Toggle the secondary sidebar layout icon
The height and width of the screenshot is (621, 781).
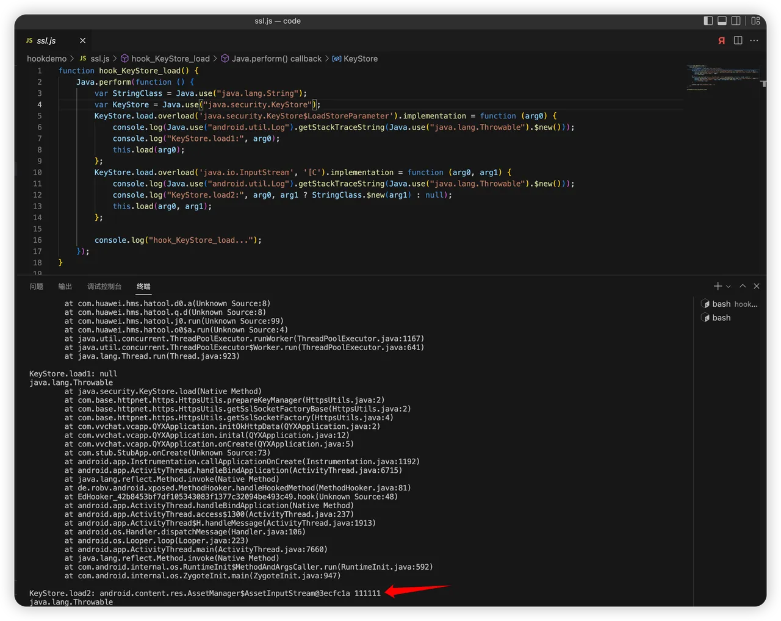click(736, 21)
